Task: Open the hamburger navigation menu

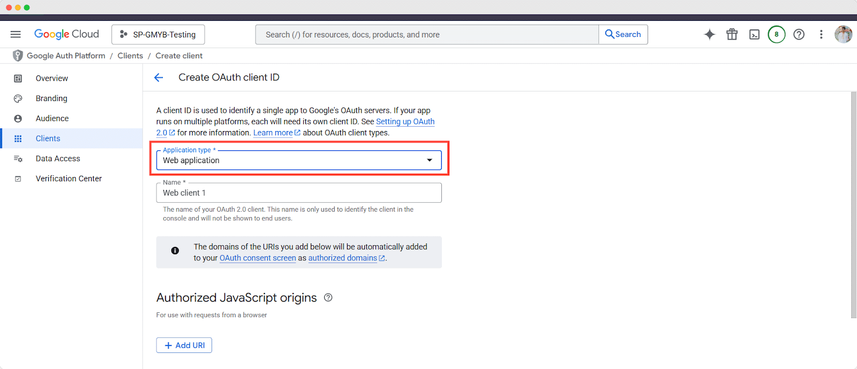Action: pos(16,34)
